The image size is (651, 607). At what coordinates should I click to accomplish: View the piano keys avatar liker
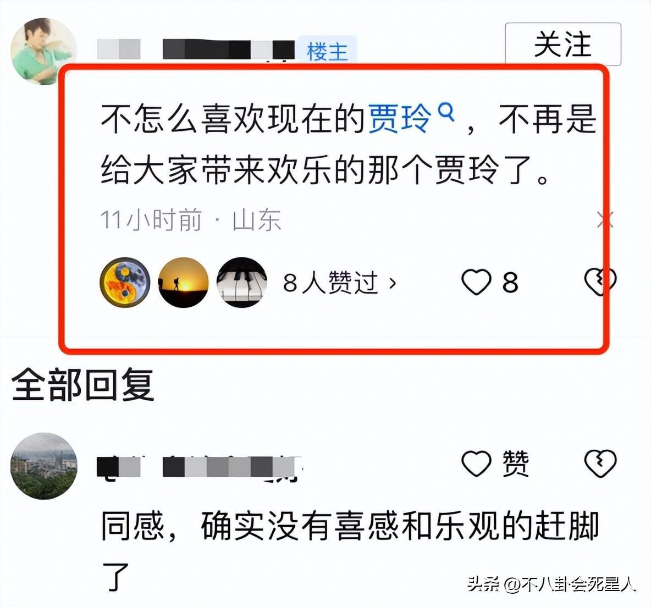[x=241, y=282]
